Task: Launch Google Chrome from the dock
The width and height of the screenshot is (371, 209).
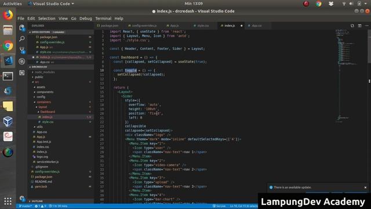Action: click(x=8, y=46)
